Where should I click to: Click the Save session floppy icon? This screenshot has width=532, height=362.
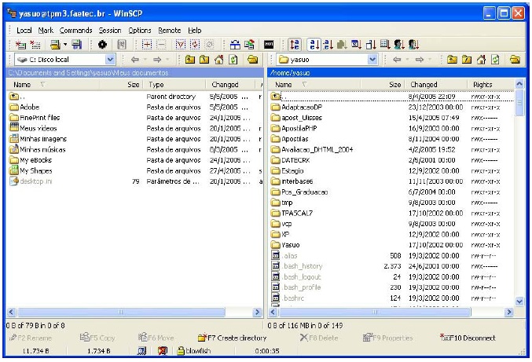[x=77, y=45]
